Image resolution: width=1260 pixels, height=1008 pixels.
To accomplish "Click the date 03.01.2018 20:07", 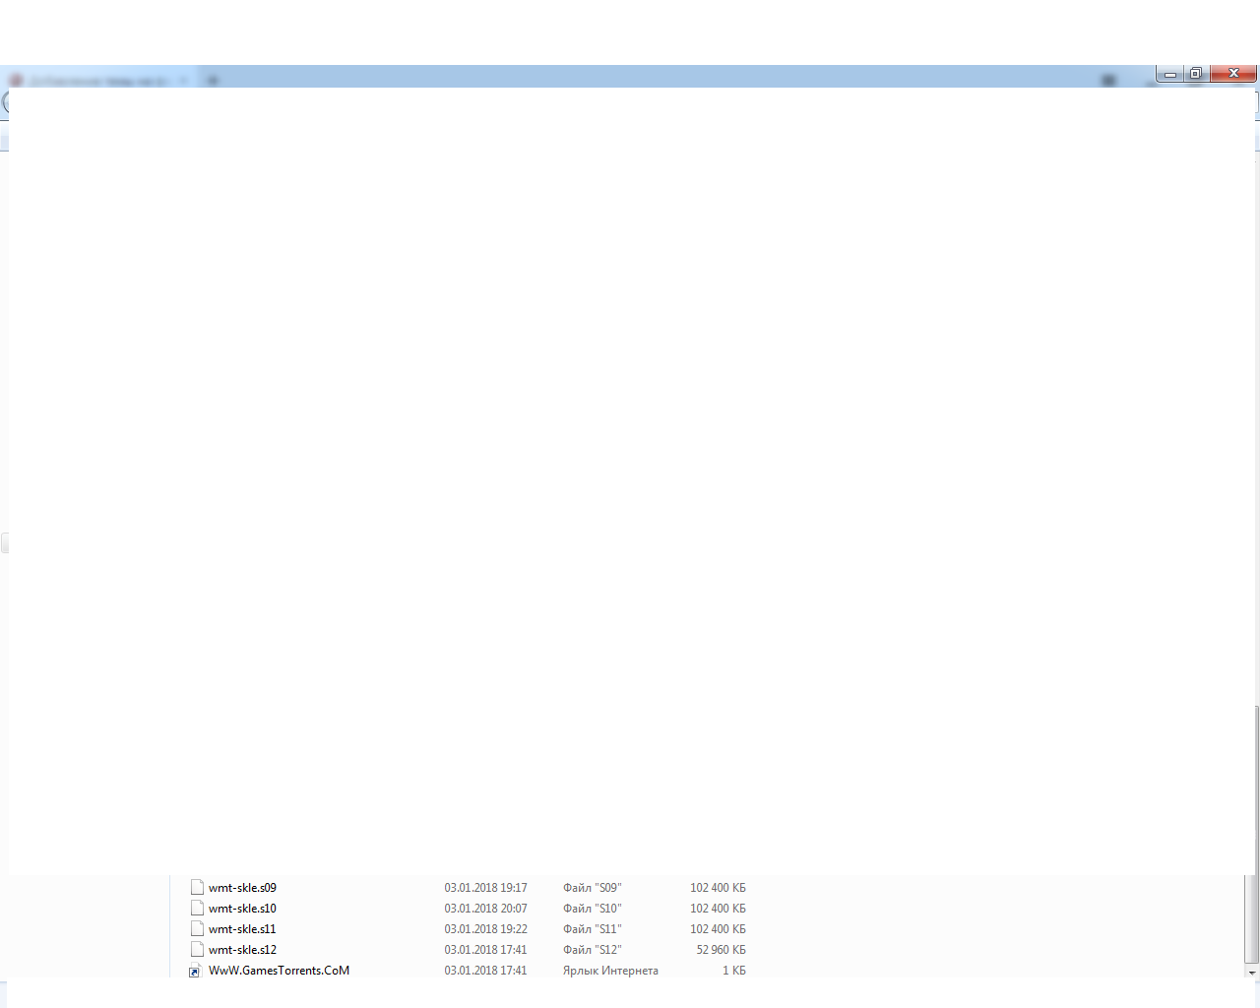I will point(485,909).
